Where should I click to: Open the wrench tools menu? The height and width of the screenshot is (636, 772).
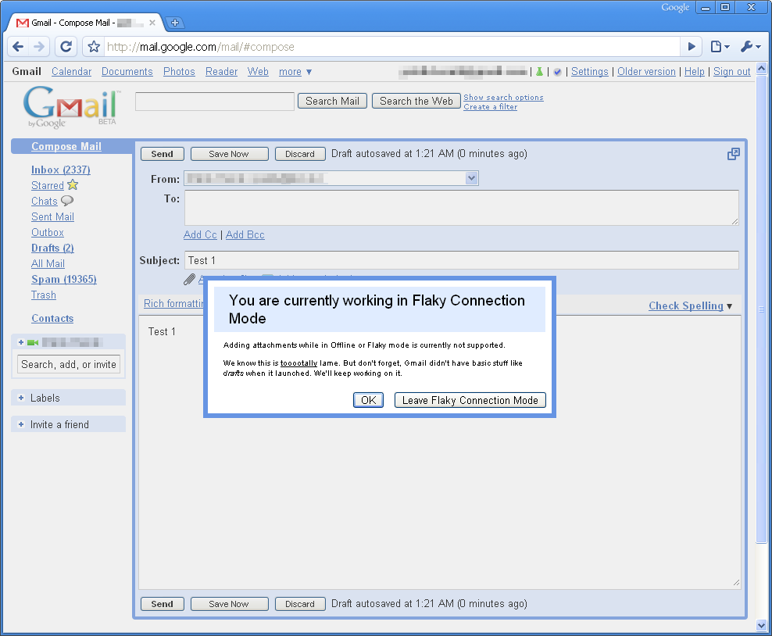pyautogui.click(x=750, y=47)
